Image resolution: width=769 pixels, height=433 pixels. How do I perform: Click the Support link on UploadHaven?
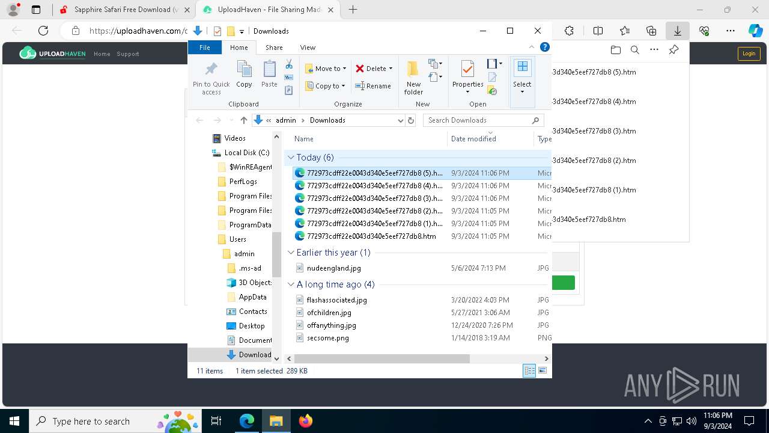point(128,54)
